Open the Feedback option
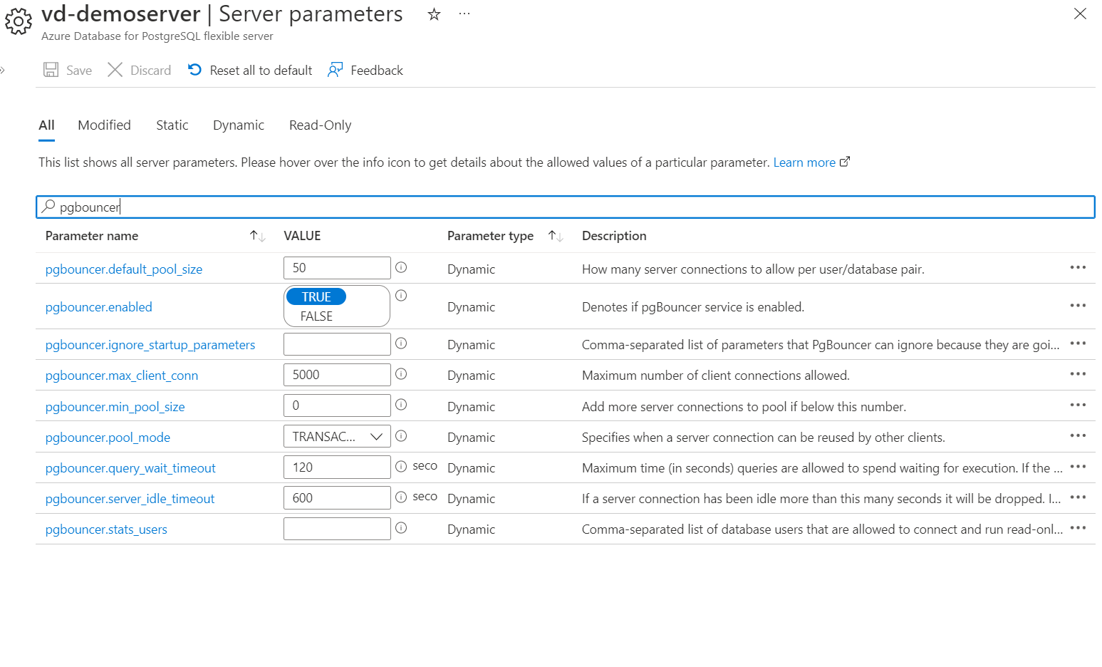The image size is (1102, 667). pyautogui.click(x=365, y=70)
